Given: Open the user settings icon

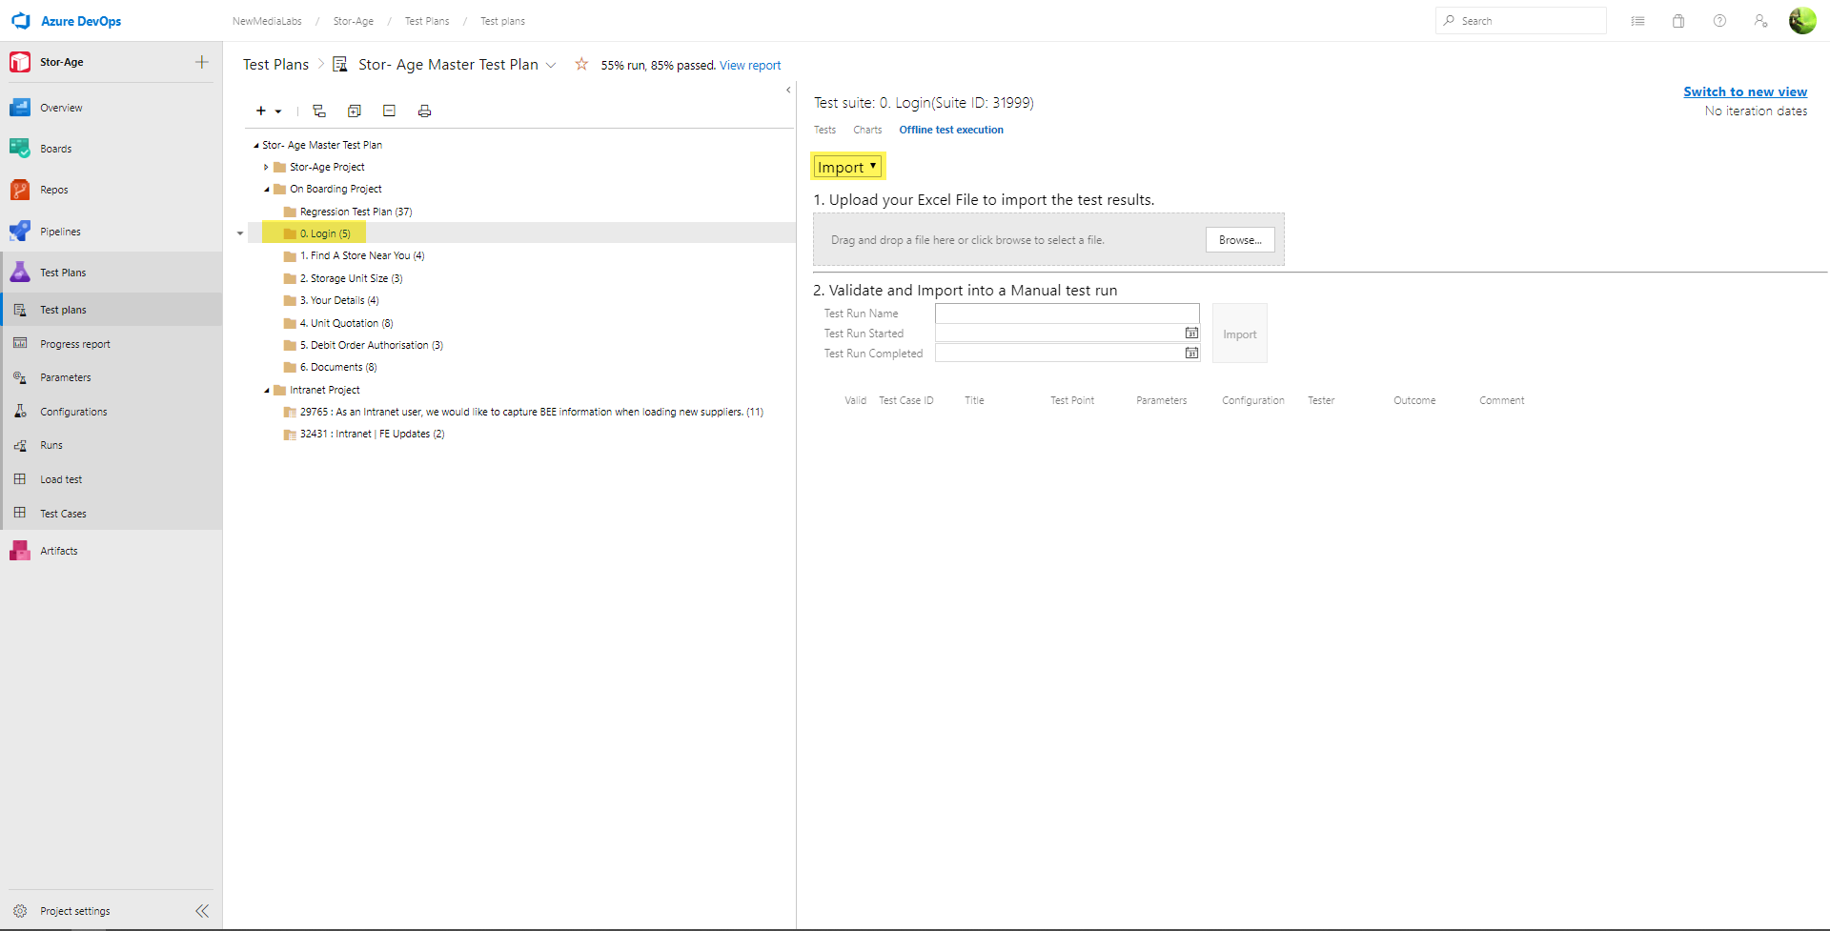Looking at the screenshot, I should tap(1760, 21).
